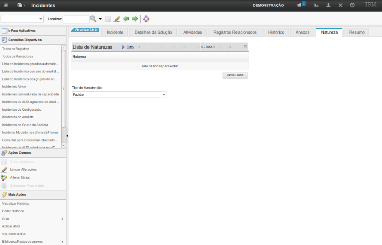Viewport: 382px width, 245px height.
Task: Open the bulletin board megaphone notifications
Action: click(299, 5)
